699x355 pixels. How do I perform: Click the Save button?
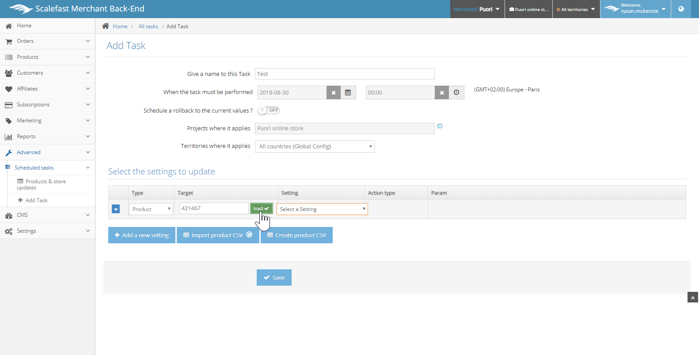click(274, 278)
